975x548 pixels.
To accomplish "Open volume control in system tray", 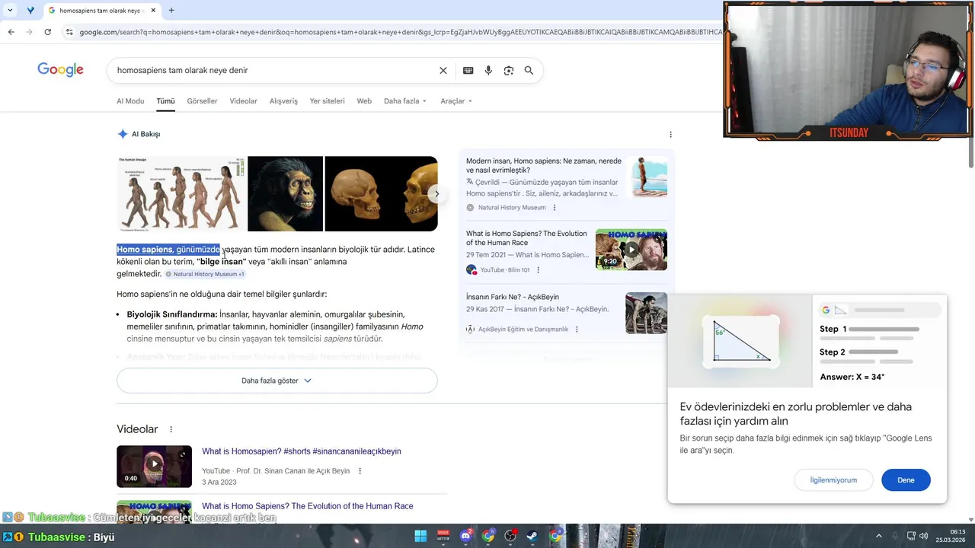I will [924, 536].
